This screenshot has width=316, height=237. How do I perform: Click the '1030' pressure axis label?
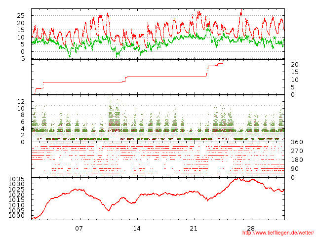(x=16, y=184)
